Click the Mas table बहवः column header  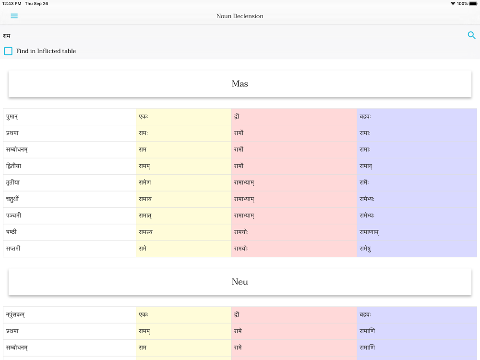[x=417, y=117]
